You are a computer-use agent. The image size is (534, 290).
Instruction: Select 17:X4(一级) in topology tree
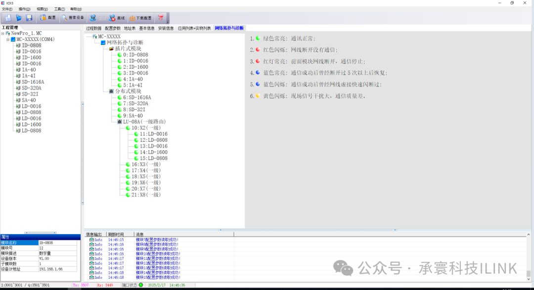[146, 170]
